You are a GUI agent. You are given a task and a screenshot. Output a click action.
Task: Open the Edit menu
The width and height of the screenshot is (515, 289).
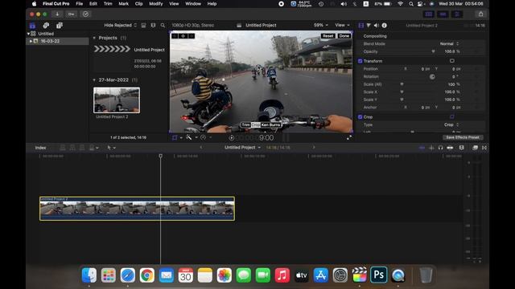pos(93,3)
